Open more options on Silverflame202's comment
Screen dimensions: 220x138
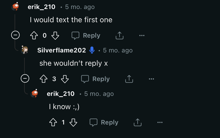coord(151,79)
